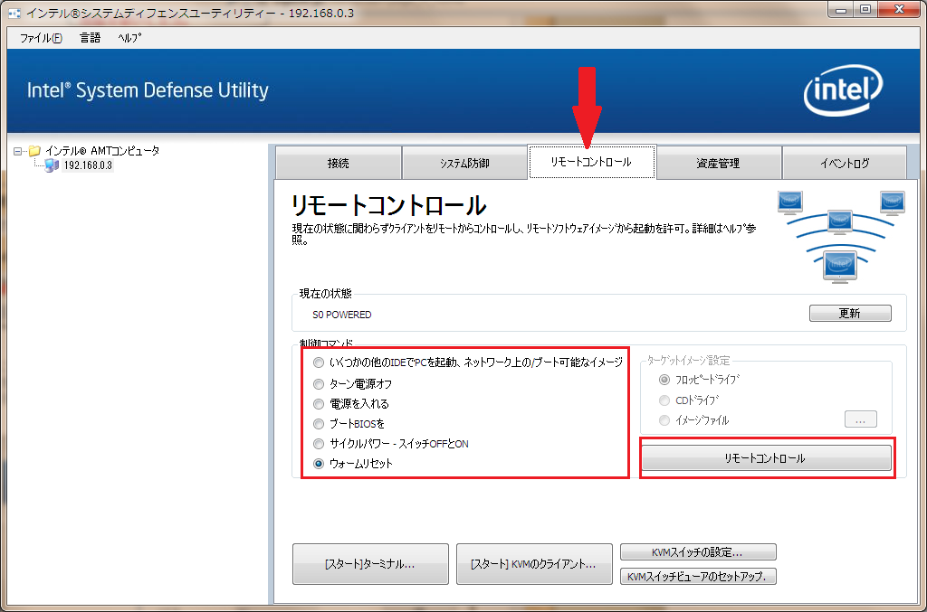The image size is (927, 612).
Task: Maximize the window
Action: [x=865, y=9]
